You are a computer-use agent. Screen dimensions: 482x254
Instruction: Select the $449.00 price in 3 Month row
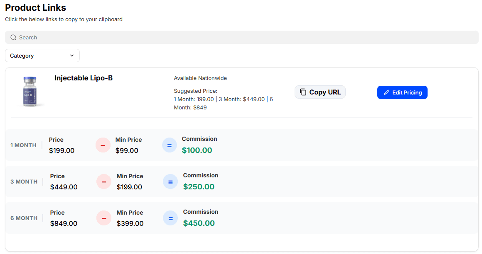click(64, 187)
